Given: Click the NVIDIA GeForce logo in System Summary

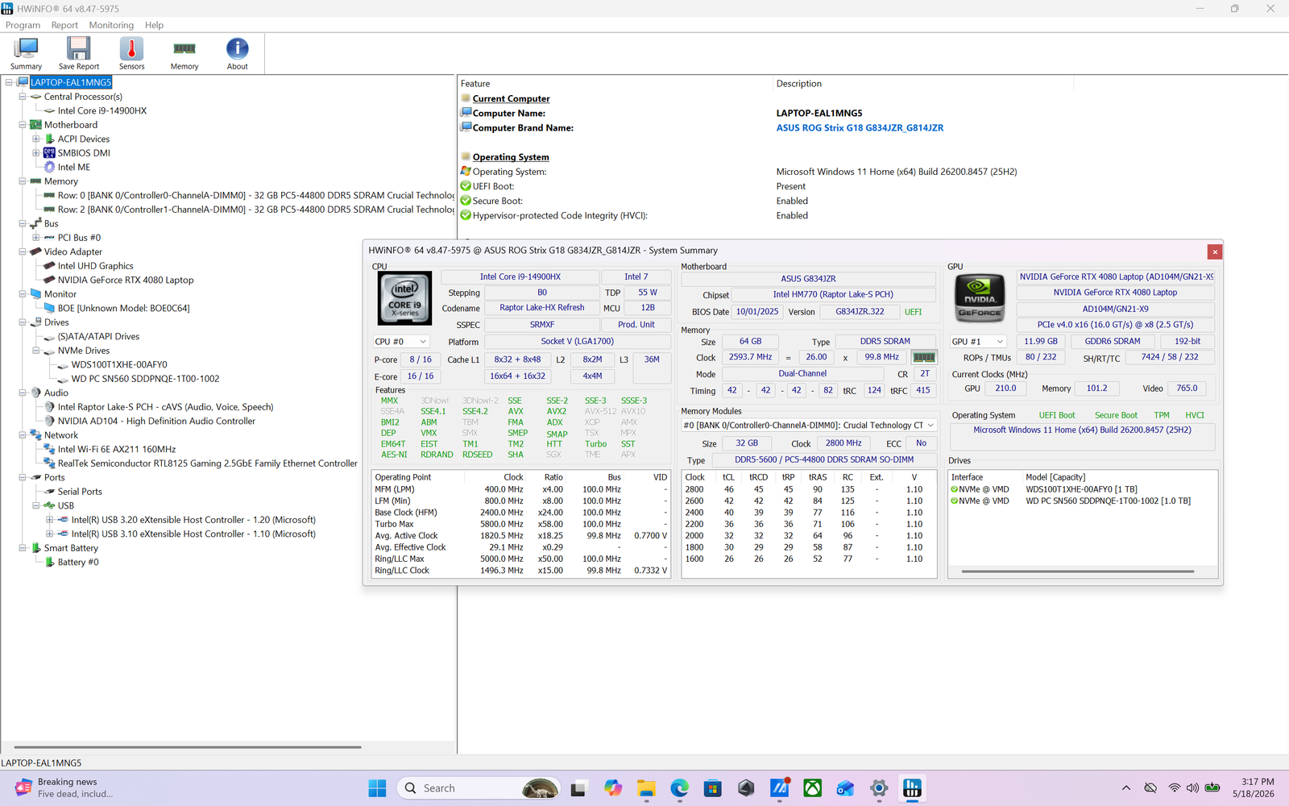Looking at the screenshot, I should click(980, 297).
